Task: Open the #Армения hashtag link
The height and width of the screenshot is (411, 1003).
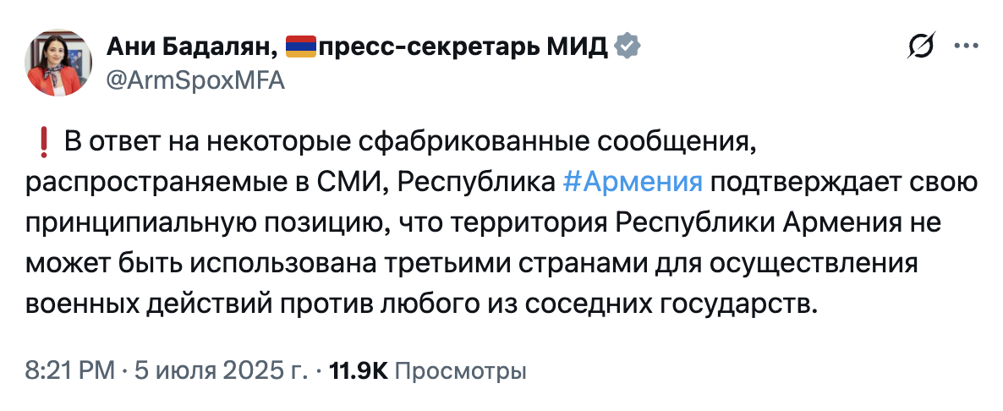Action: 633,183
